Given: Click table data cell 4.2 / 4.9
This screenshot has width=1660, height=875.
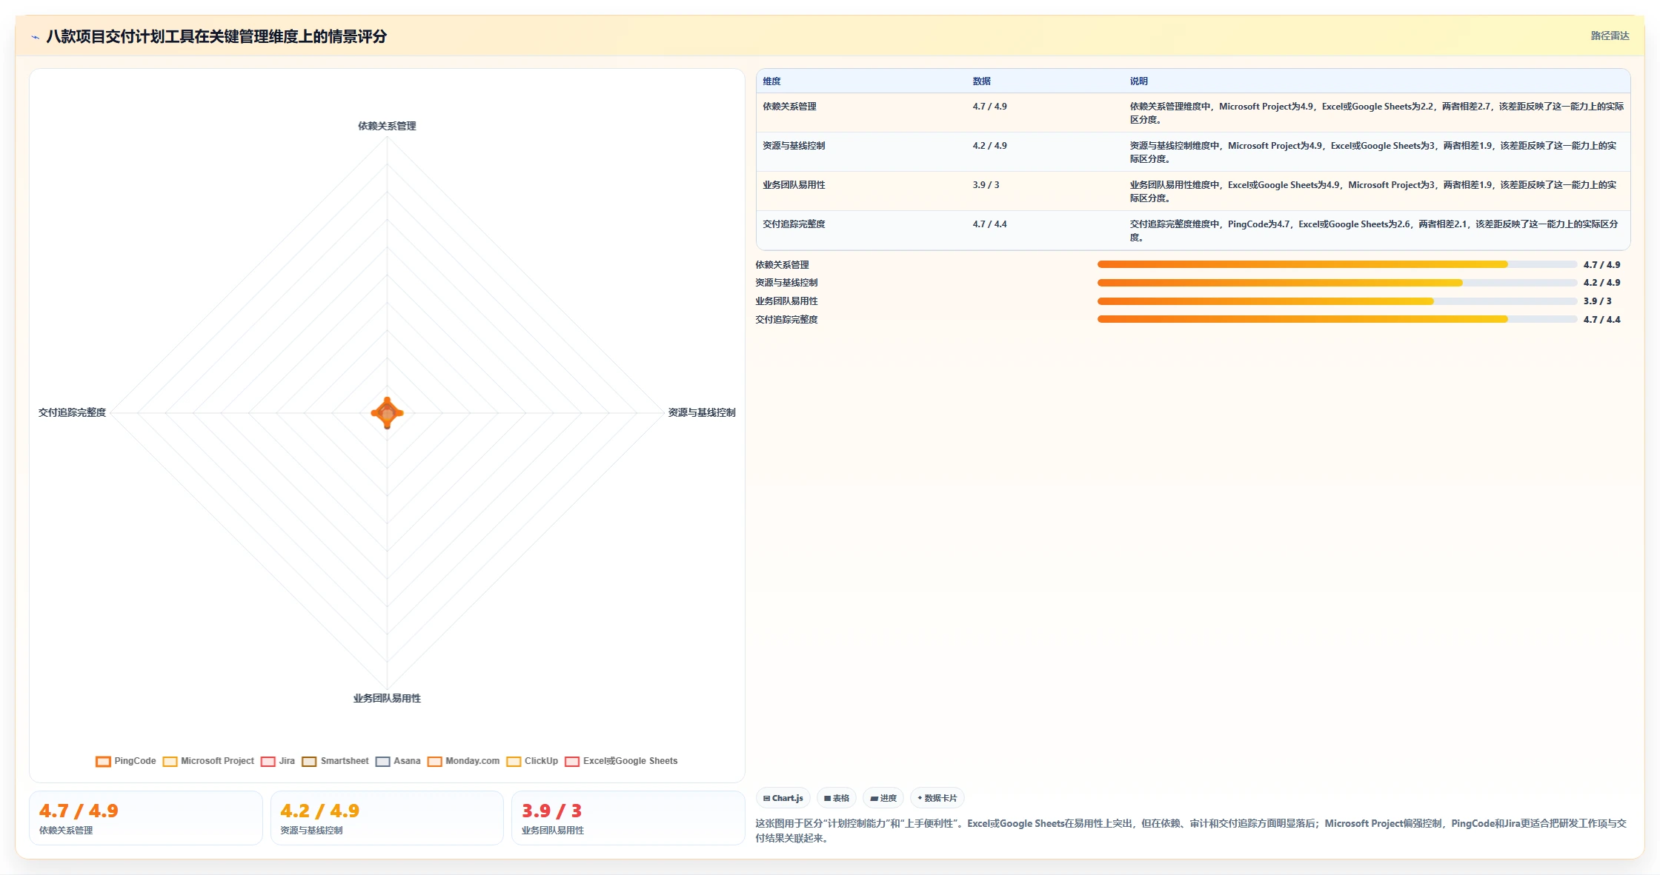Looking at the screenshot, I should [x=990, y=146].
